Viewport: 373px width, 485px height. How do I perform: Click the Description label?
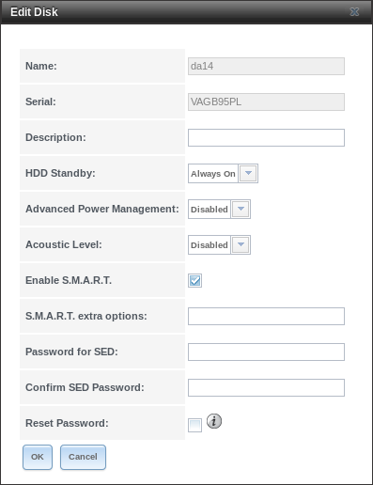click(x=55, y=137)
